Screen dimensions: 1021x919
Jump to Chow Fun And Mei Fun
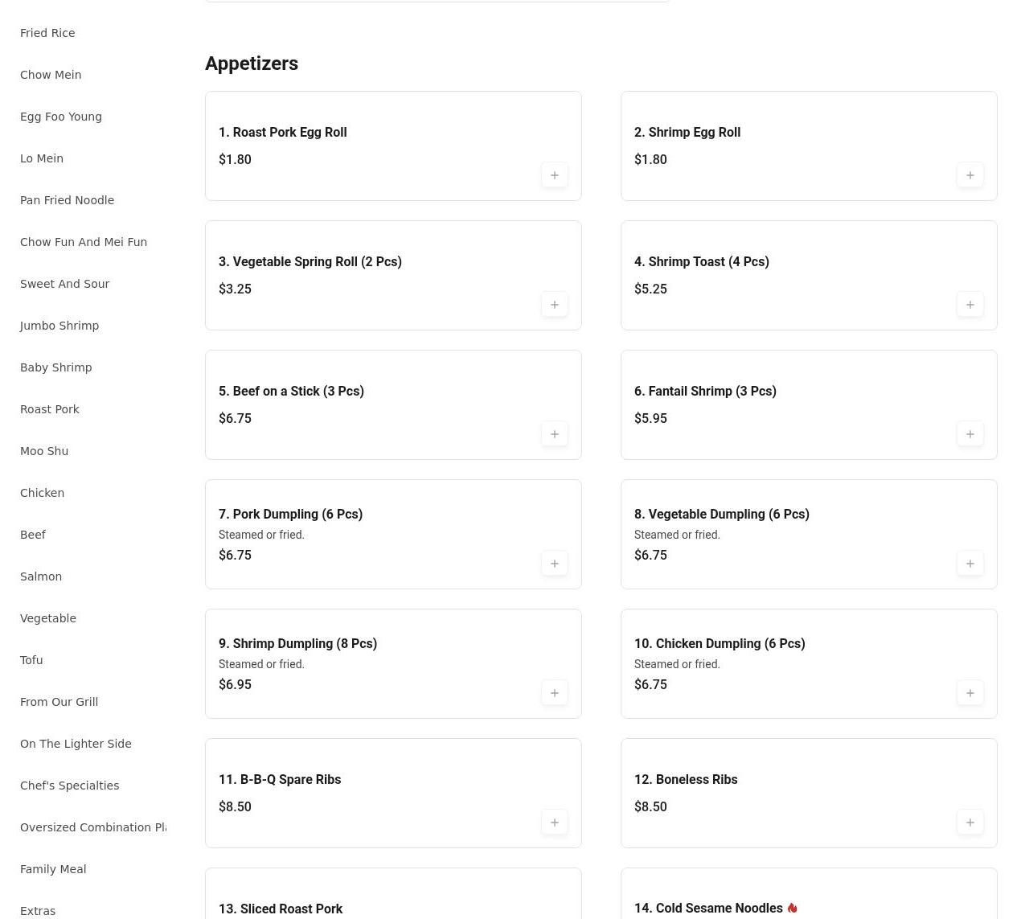[84, 242]
